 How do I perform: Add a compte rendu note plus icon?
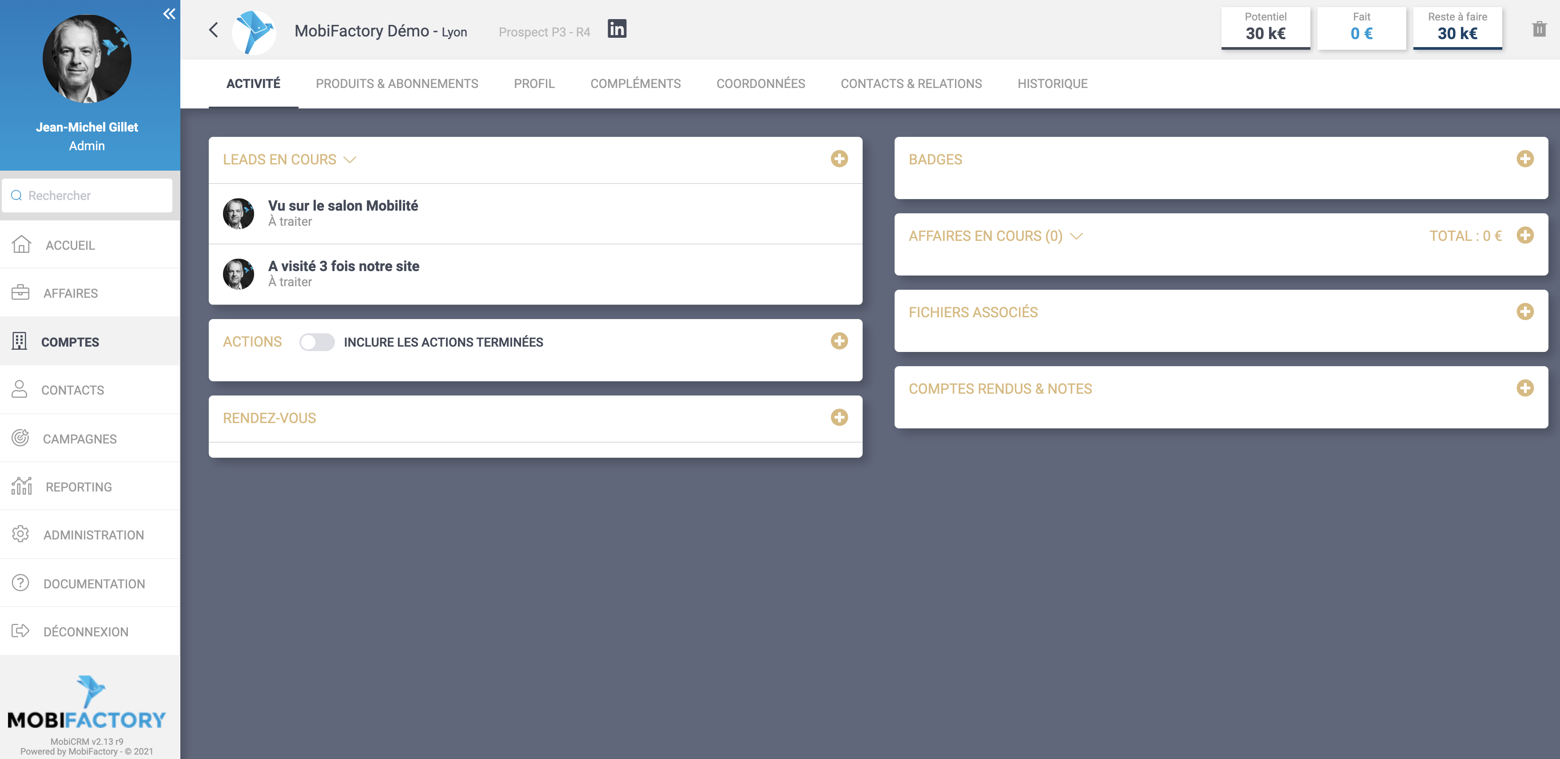click(1524, 388)
